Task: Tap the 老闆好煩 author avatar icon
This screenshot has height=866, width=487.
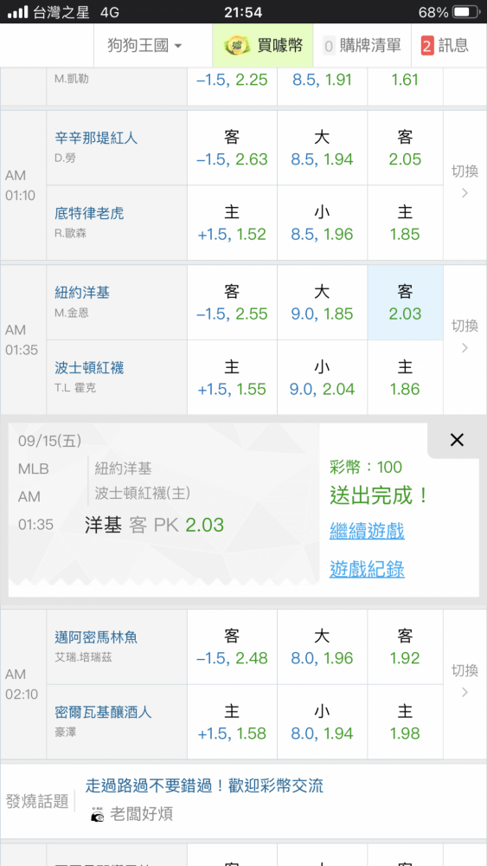Action: 98,813
